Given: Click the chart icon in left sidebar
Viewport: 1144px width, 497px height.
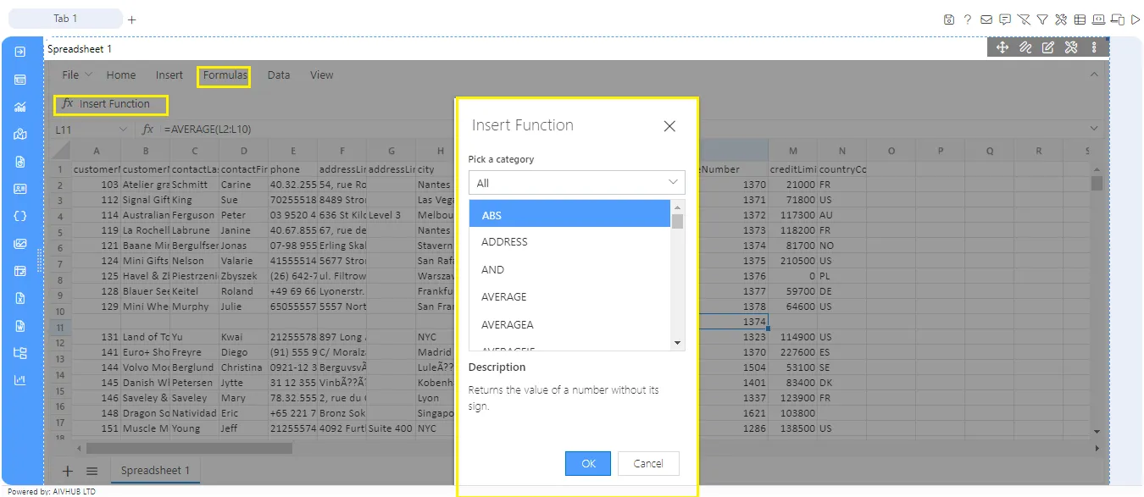Looking at the screenshot, I should click(20, 107).
